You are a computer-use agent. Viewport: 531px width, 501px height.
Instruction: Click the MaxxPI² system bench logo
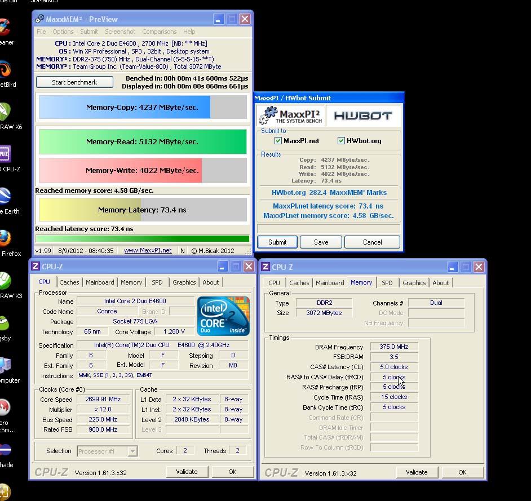(x=291, y=116)
